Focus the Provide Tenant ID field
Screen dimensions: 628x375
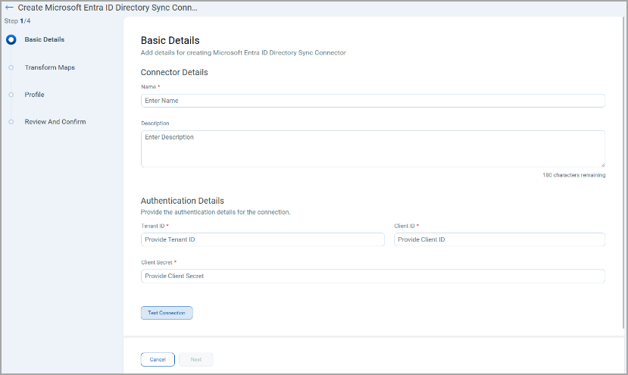click(x=262, y=239)
